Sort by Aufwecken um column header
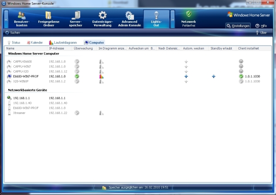 (x=138, y=48)
